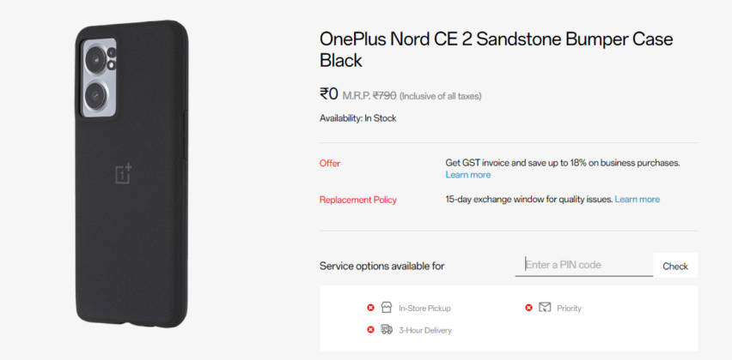The height and width of the screenshot is (360, 732).
Task: Open Learn more about the exchange policy
Action: (x=637, y=199)
